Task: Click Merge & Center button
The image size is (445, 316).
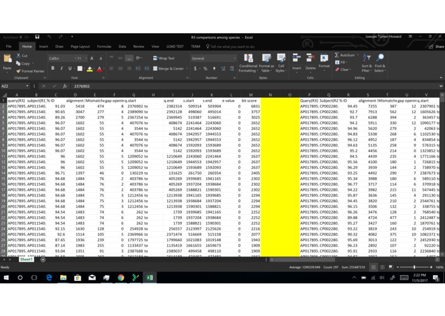Action: 168,68
